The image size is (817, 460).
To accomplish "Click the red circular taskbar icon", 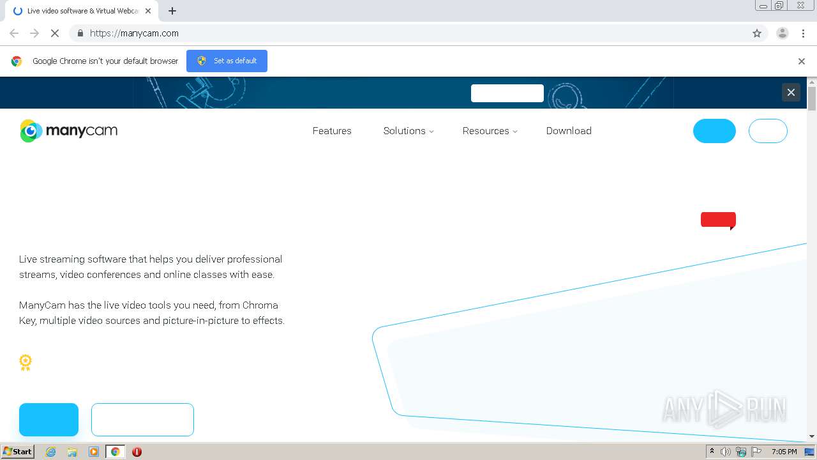I will click(x=137, y=452).
